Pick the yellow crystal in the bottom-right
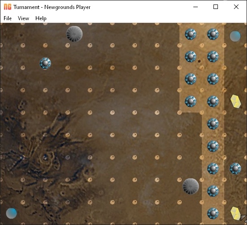Viewport: 247px width, 225px height. coord(235,213)
